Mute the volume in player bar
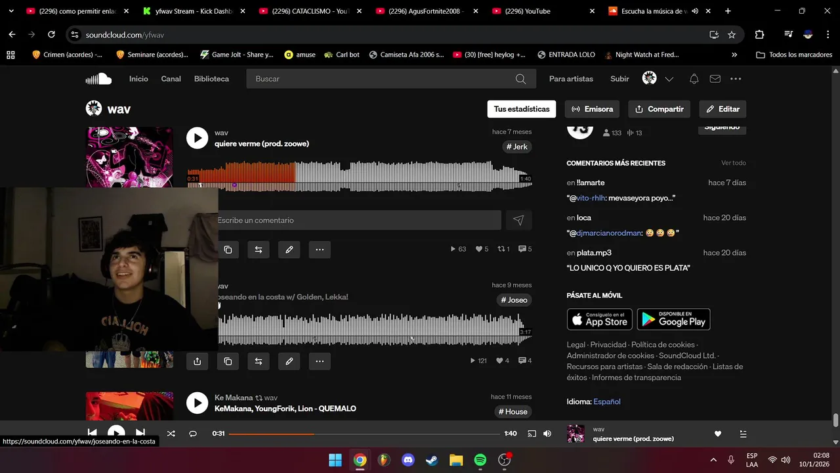 coord(547,434)
